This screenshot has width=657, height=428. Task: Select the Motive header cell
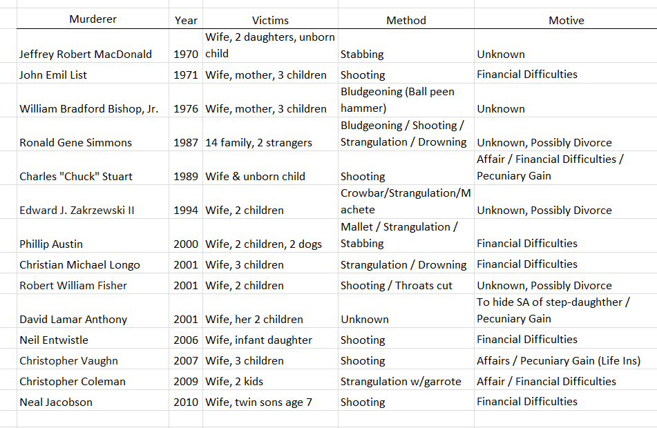566,21
